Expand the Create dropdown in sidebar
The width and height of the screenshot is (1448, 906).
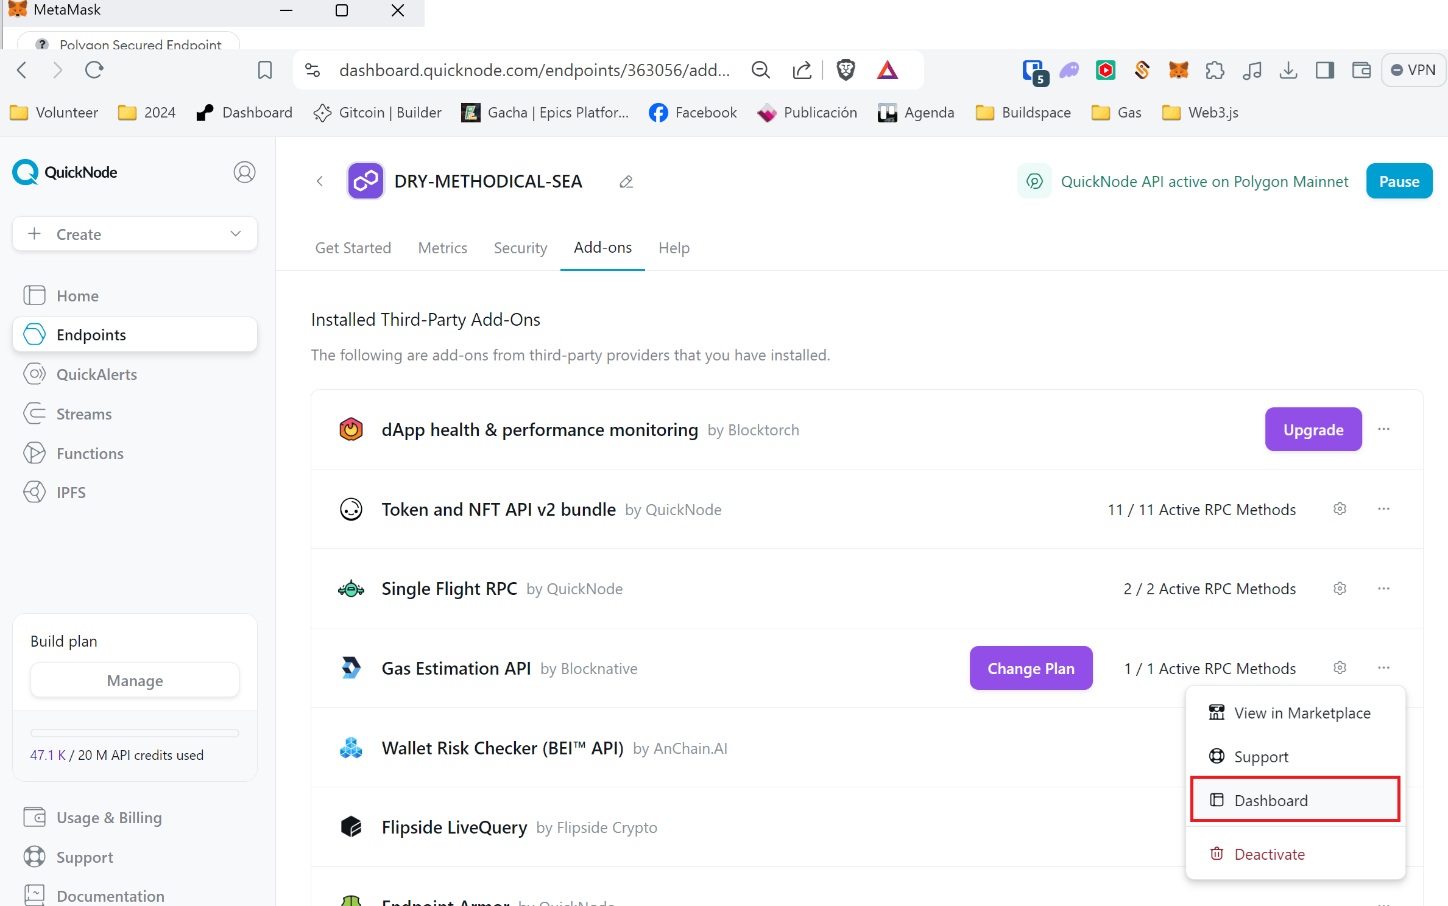tap(133, 234)
